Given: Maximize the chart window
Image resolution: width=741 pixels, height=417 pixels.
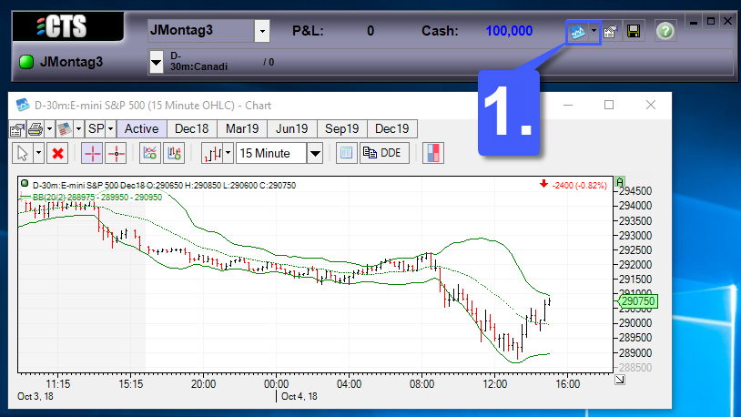Looking at the screenshot, I should point(609,105).
